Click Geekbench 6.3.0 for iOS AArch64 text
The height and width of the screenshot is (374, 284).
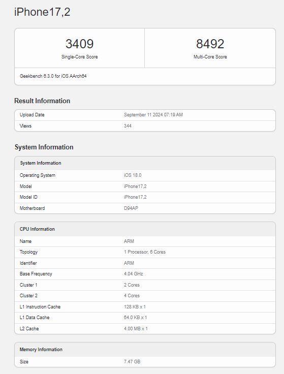pyautogui.click(x=53, y=76)
